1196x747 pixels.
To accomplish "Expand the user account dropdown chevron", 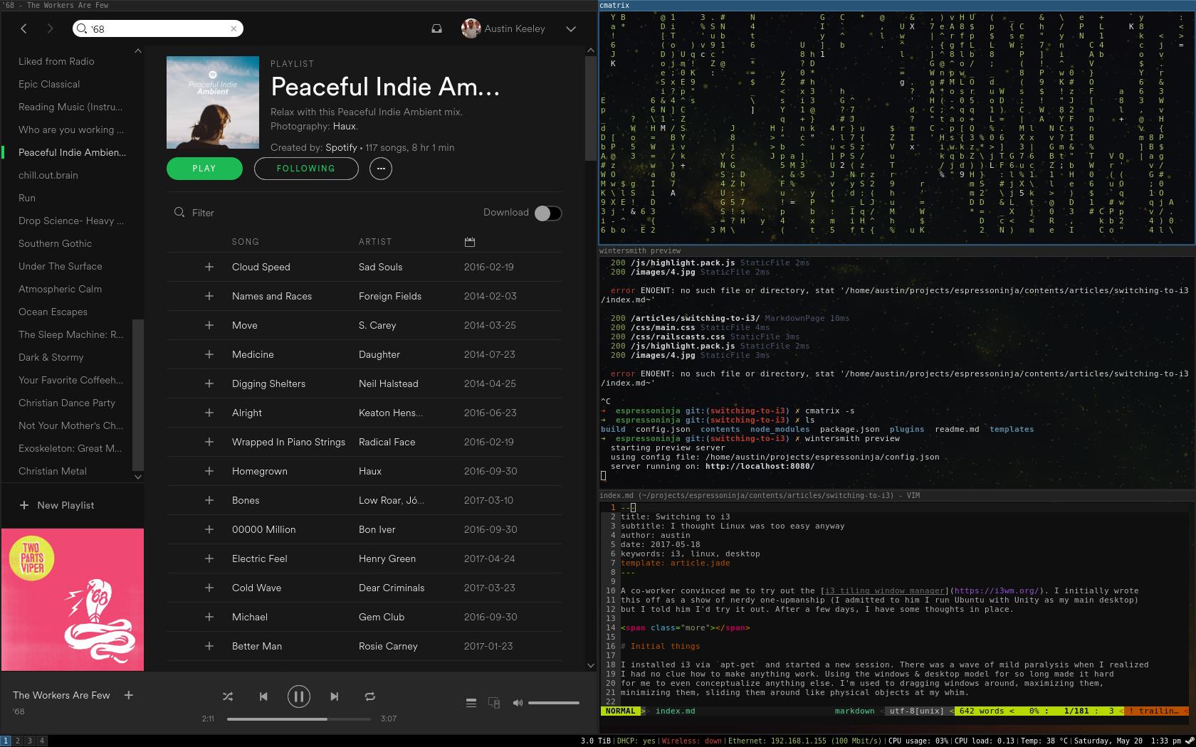I will pos(571,29).
